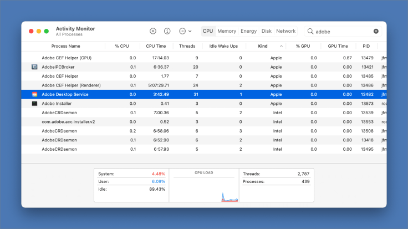Select the Adobe Desktop Service name
The height and width of the screenshot is (229, 408).
tap(65, 94)
